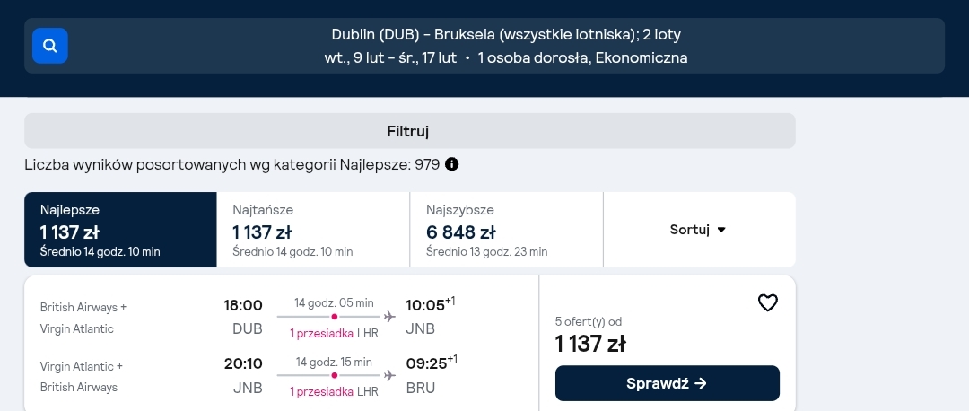The width and height of the screenshot is (969, 411).
Task: Open the results info circle icon
Action: (451, 164)
